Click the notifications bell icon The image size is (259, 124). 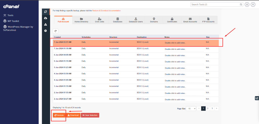(x=247, y=5)
